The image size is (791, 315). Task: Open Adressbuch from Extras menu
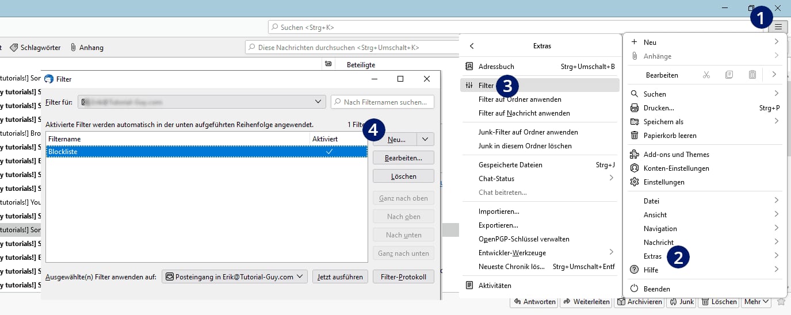pyautogui.click(x=540, y=67)
